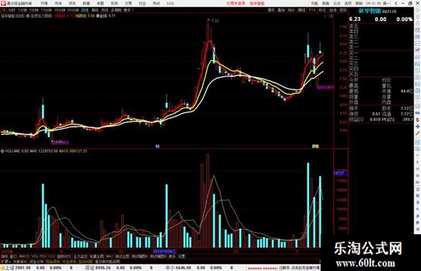Click the Tongdaxin app logo icon

(3, 3)
